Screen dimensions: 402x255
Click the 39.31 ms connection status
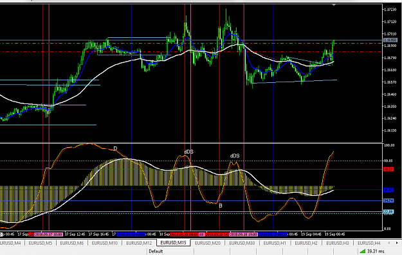(376, 251)
